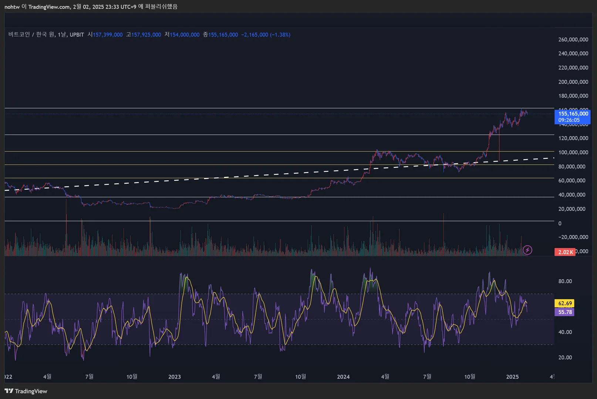
Task: Click the RSI 80.00 scale label
Action: click(565, 281)
